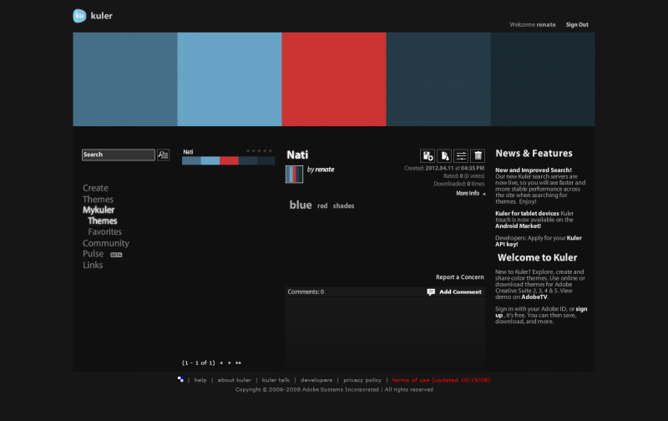Click the blue tag
Viewport: 668px width, 421px height.
pyautogui.click(x=301, y=205)
